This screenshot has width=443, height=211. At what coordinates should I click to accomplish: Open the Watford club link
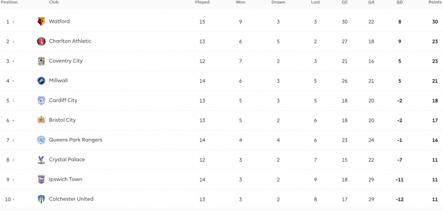[59, 21]
